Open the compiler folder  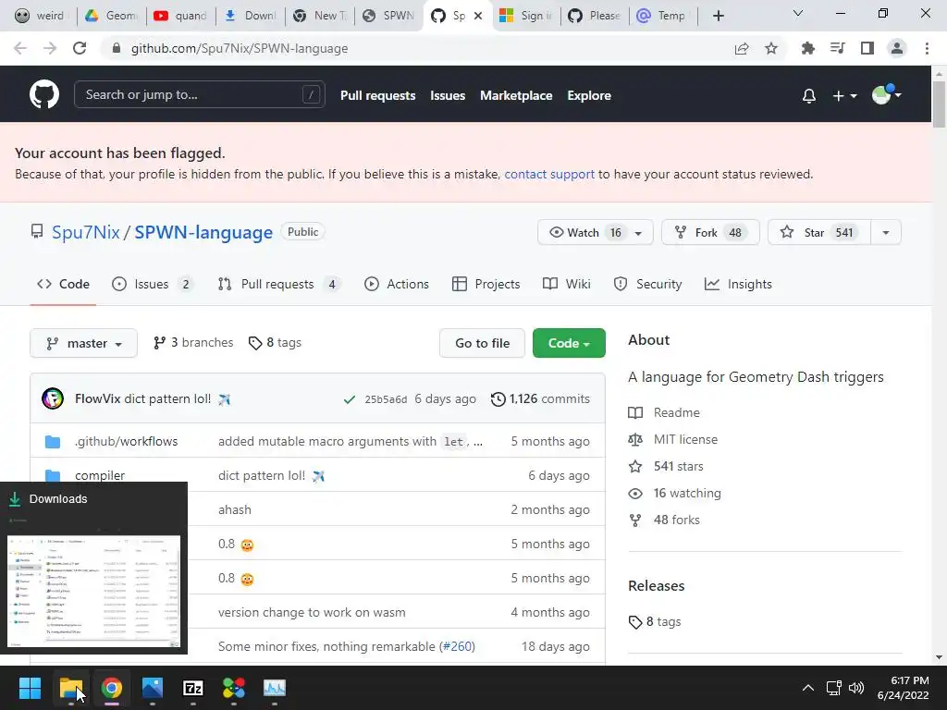click(100, 476)
